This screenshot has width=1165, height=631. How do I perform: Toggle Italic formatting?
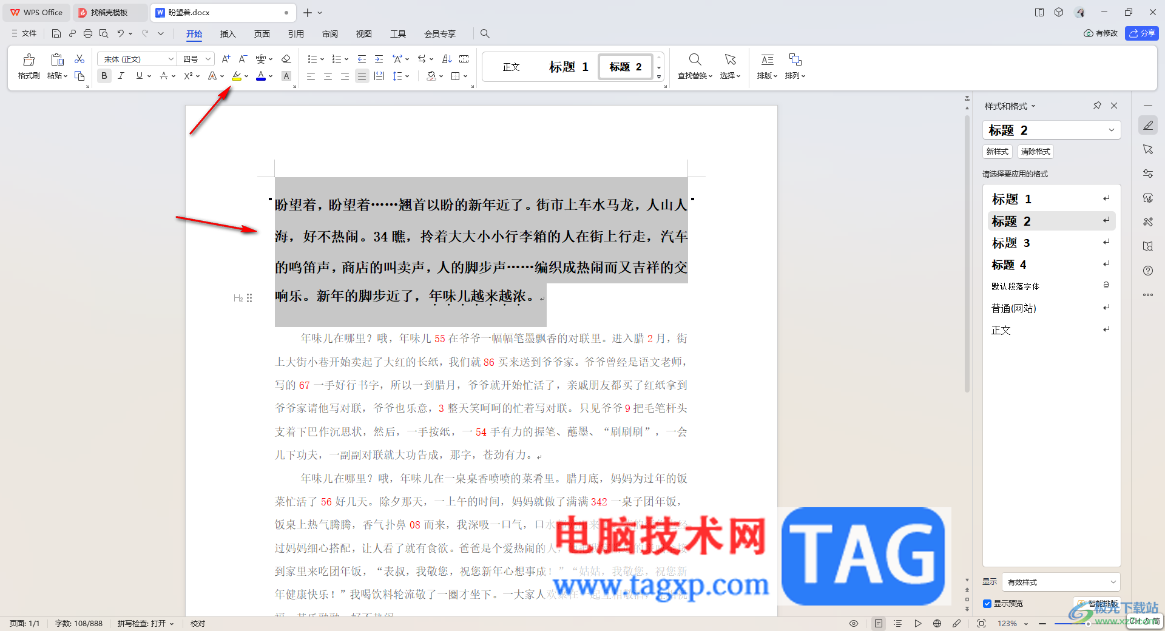pyautogui.click(x=121, y=76)
